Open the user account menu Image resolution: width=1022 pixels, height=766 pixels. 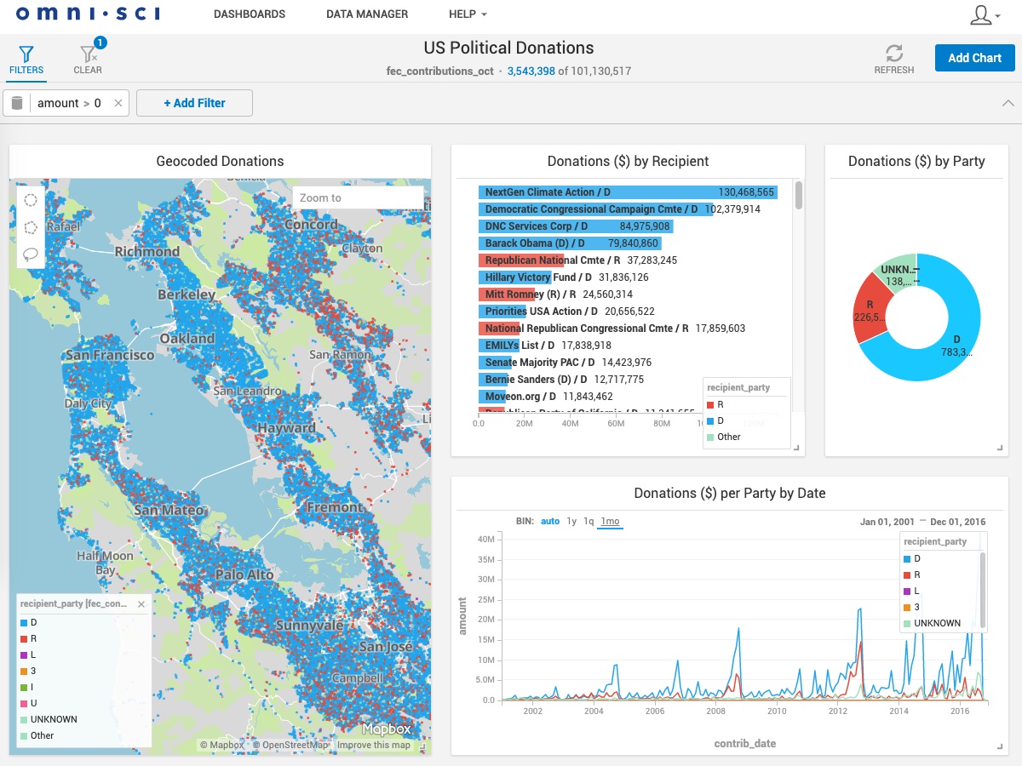tap(985, 14)
